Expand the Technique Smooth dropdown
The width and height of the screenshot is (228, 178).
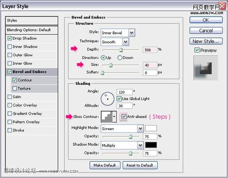tap(125, 42)
